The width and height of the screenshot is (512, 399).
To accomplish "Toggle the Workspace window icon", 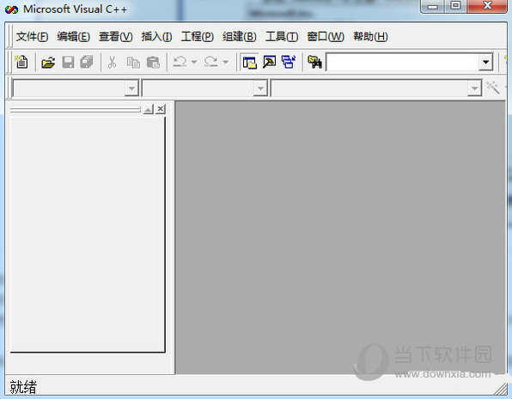I will click(250, 62).
